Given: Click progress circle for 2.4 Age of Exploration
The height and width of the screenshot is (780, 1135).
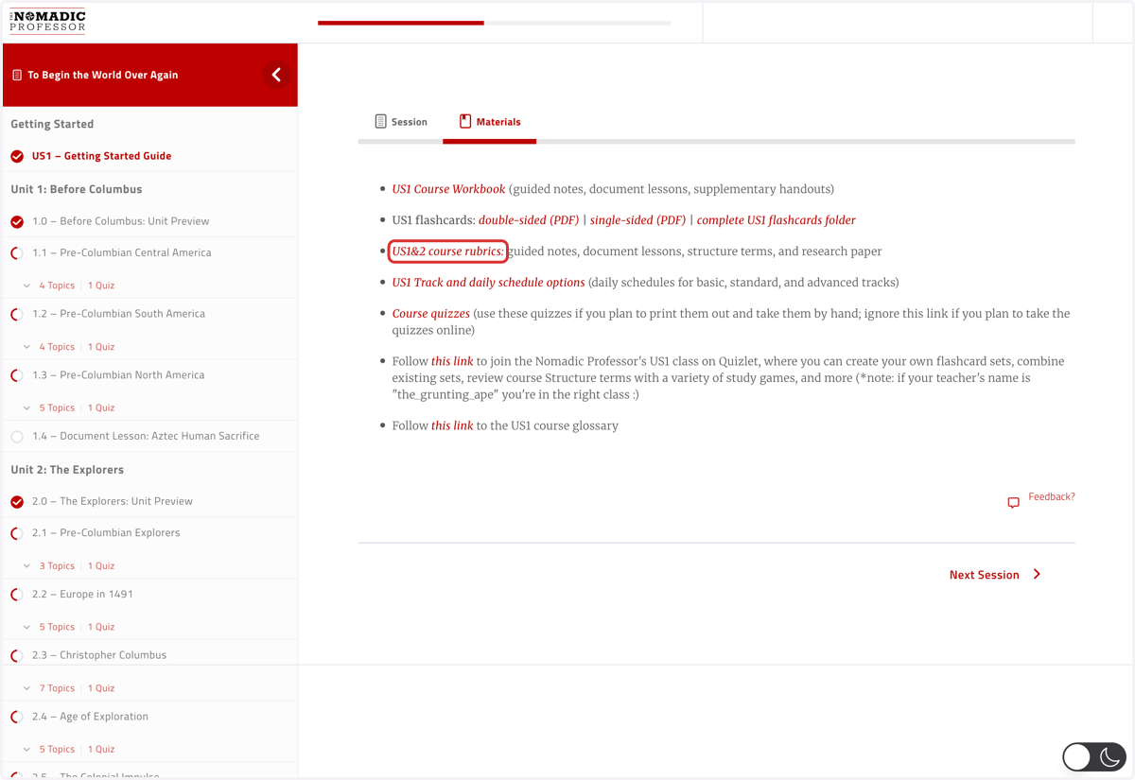Looking at the screenshot, I should point(17,717).
